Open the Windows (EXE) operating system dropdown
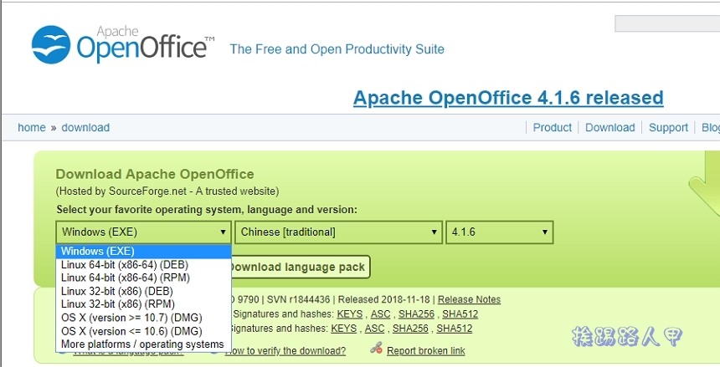720x367 pixels. click(x=143, y=232)
